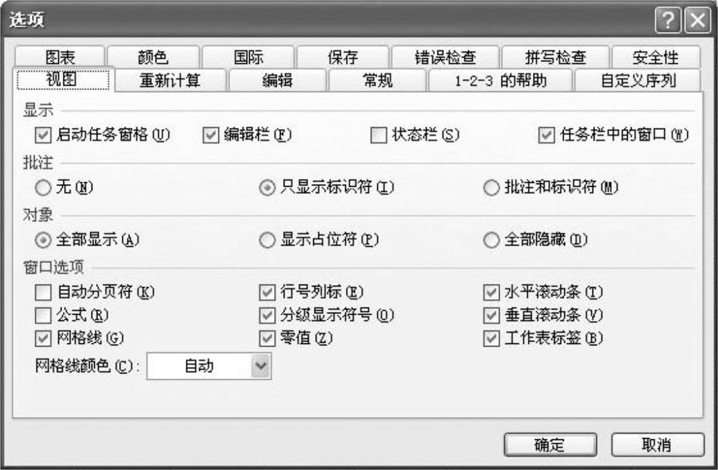The image size is (718, 470).
Task: Switch to 自定义序列 tab
Action: (638, 80)
